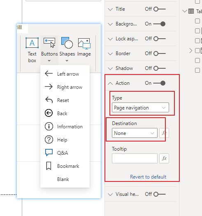Insert an Image from the ribbon
Image resolution: width=202 pixels, height=216 pixels.
[84, 47]
